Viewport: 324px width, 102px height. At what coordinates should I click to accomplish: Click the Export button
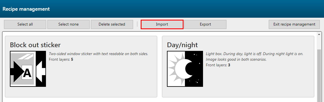pos(205,24)
